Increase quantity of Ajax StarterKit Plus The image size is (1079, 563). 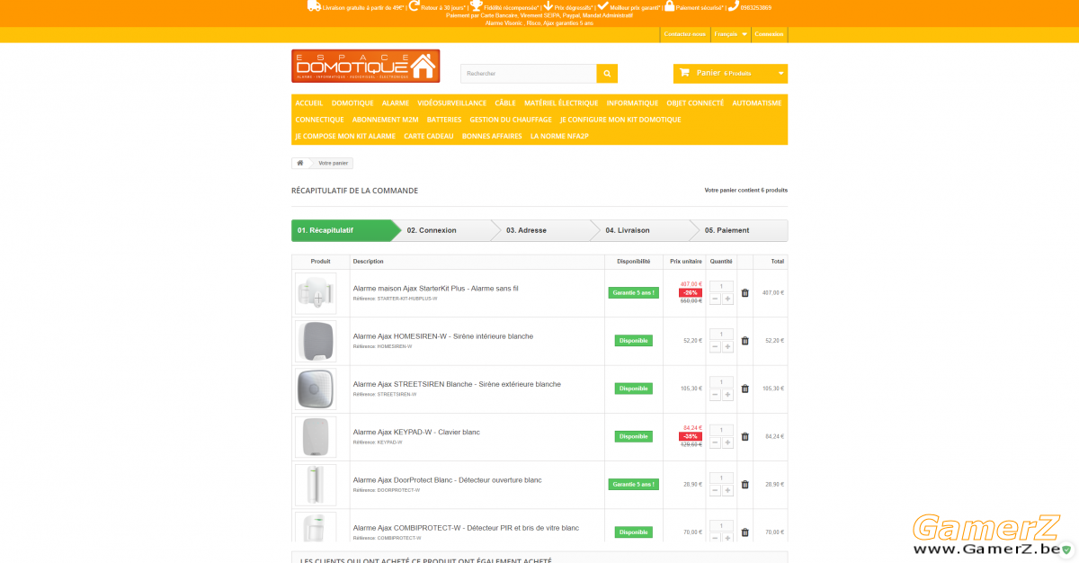[x=727, y=299]
